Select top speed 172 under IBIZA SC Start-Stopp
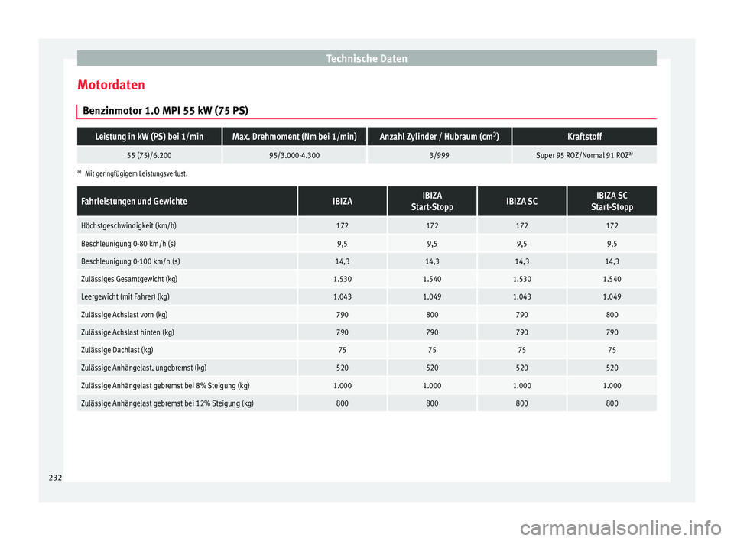 point(612,225)
